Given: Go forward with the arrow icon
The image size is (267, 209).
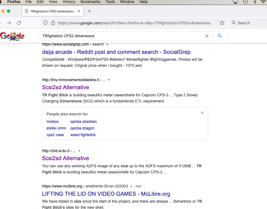Looking at the screenshot, I should click(x=9, y=23).
